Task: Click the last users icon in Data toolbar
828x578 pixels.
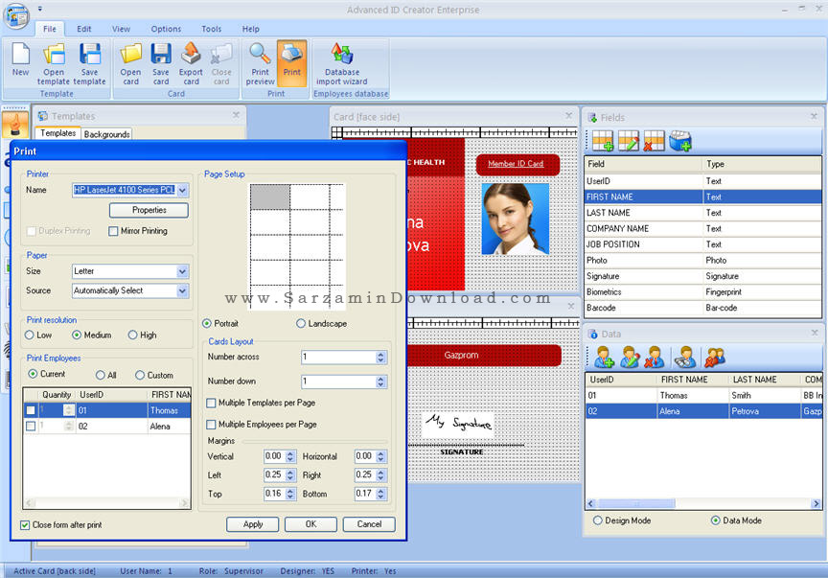Action: point(715,358)
